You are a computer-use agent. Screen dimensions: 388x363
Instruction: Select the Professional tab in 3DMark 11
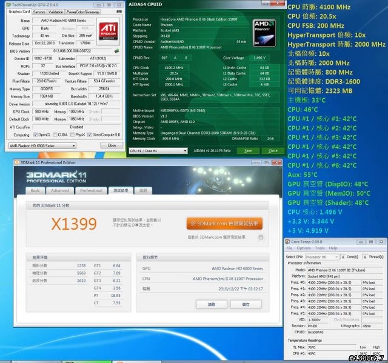[x=91, y=191]
